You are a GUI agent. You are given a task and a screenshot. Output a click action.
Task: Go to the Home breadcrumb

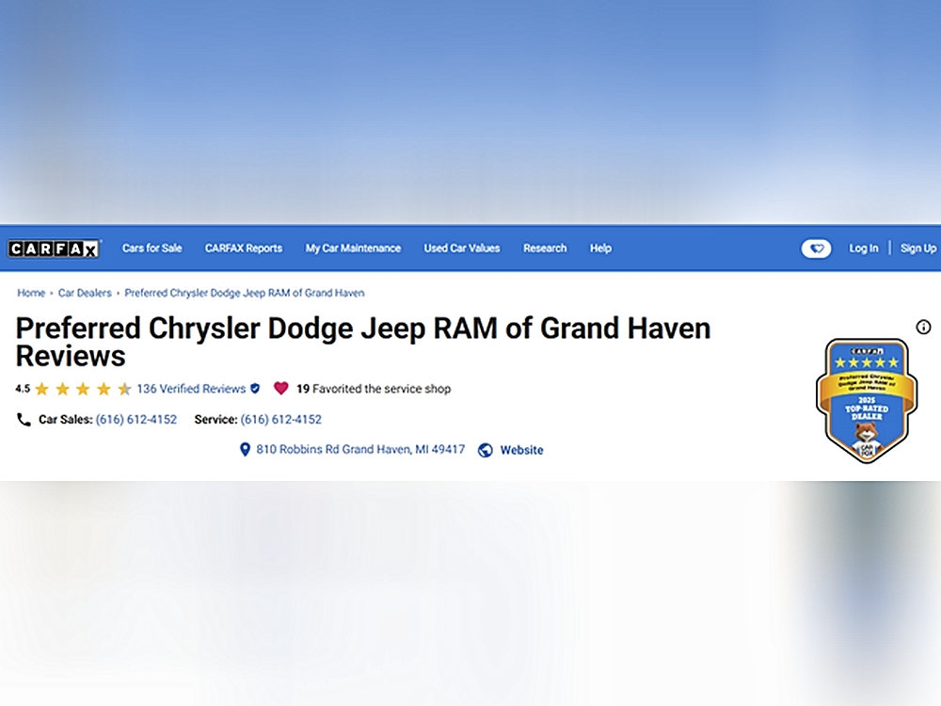[31, 293]
